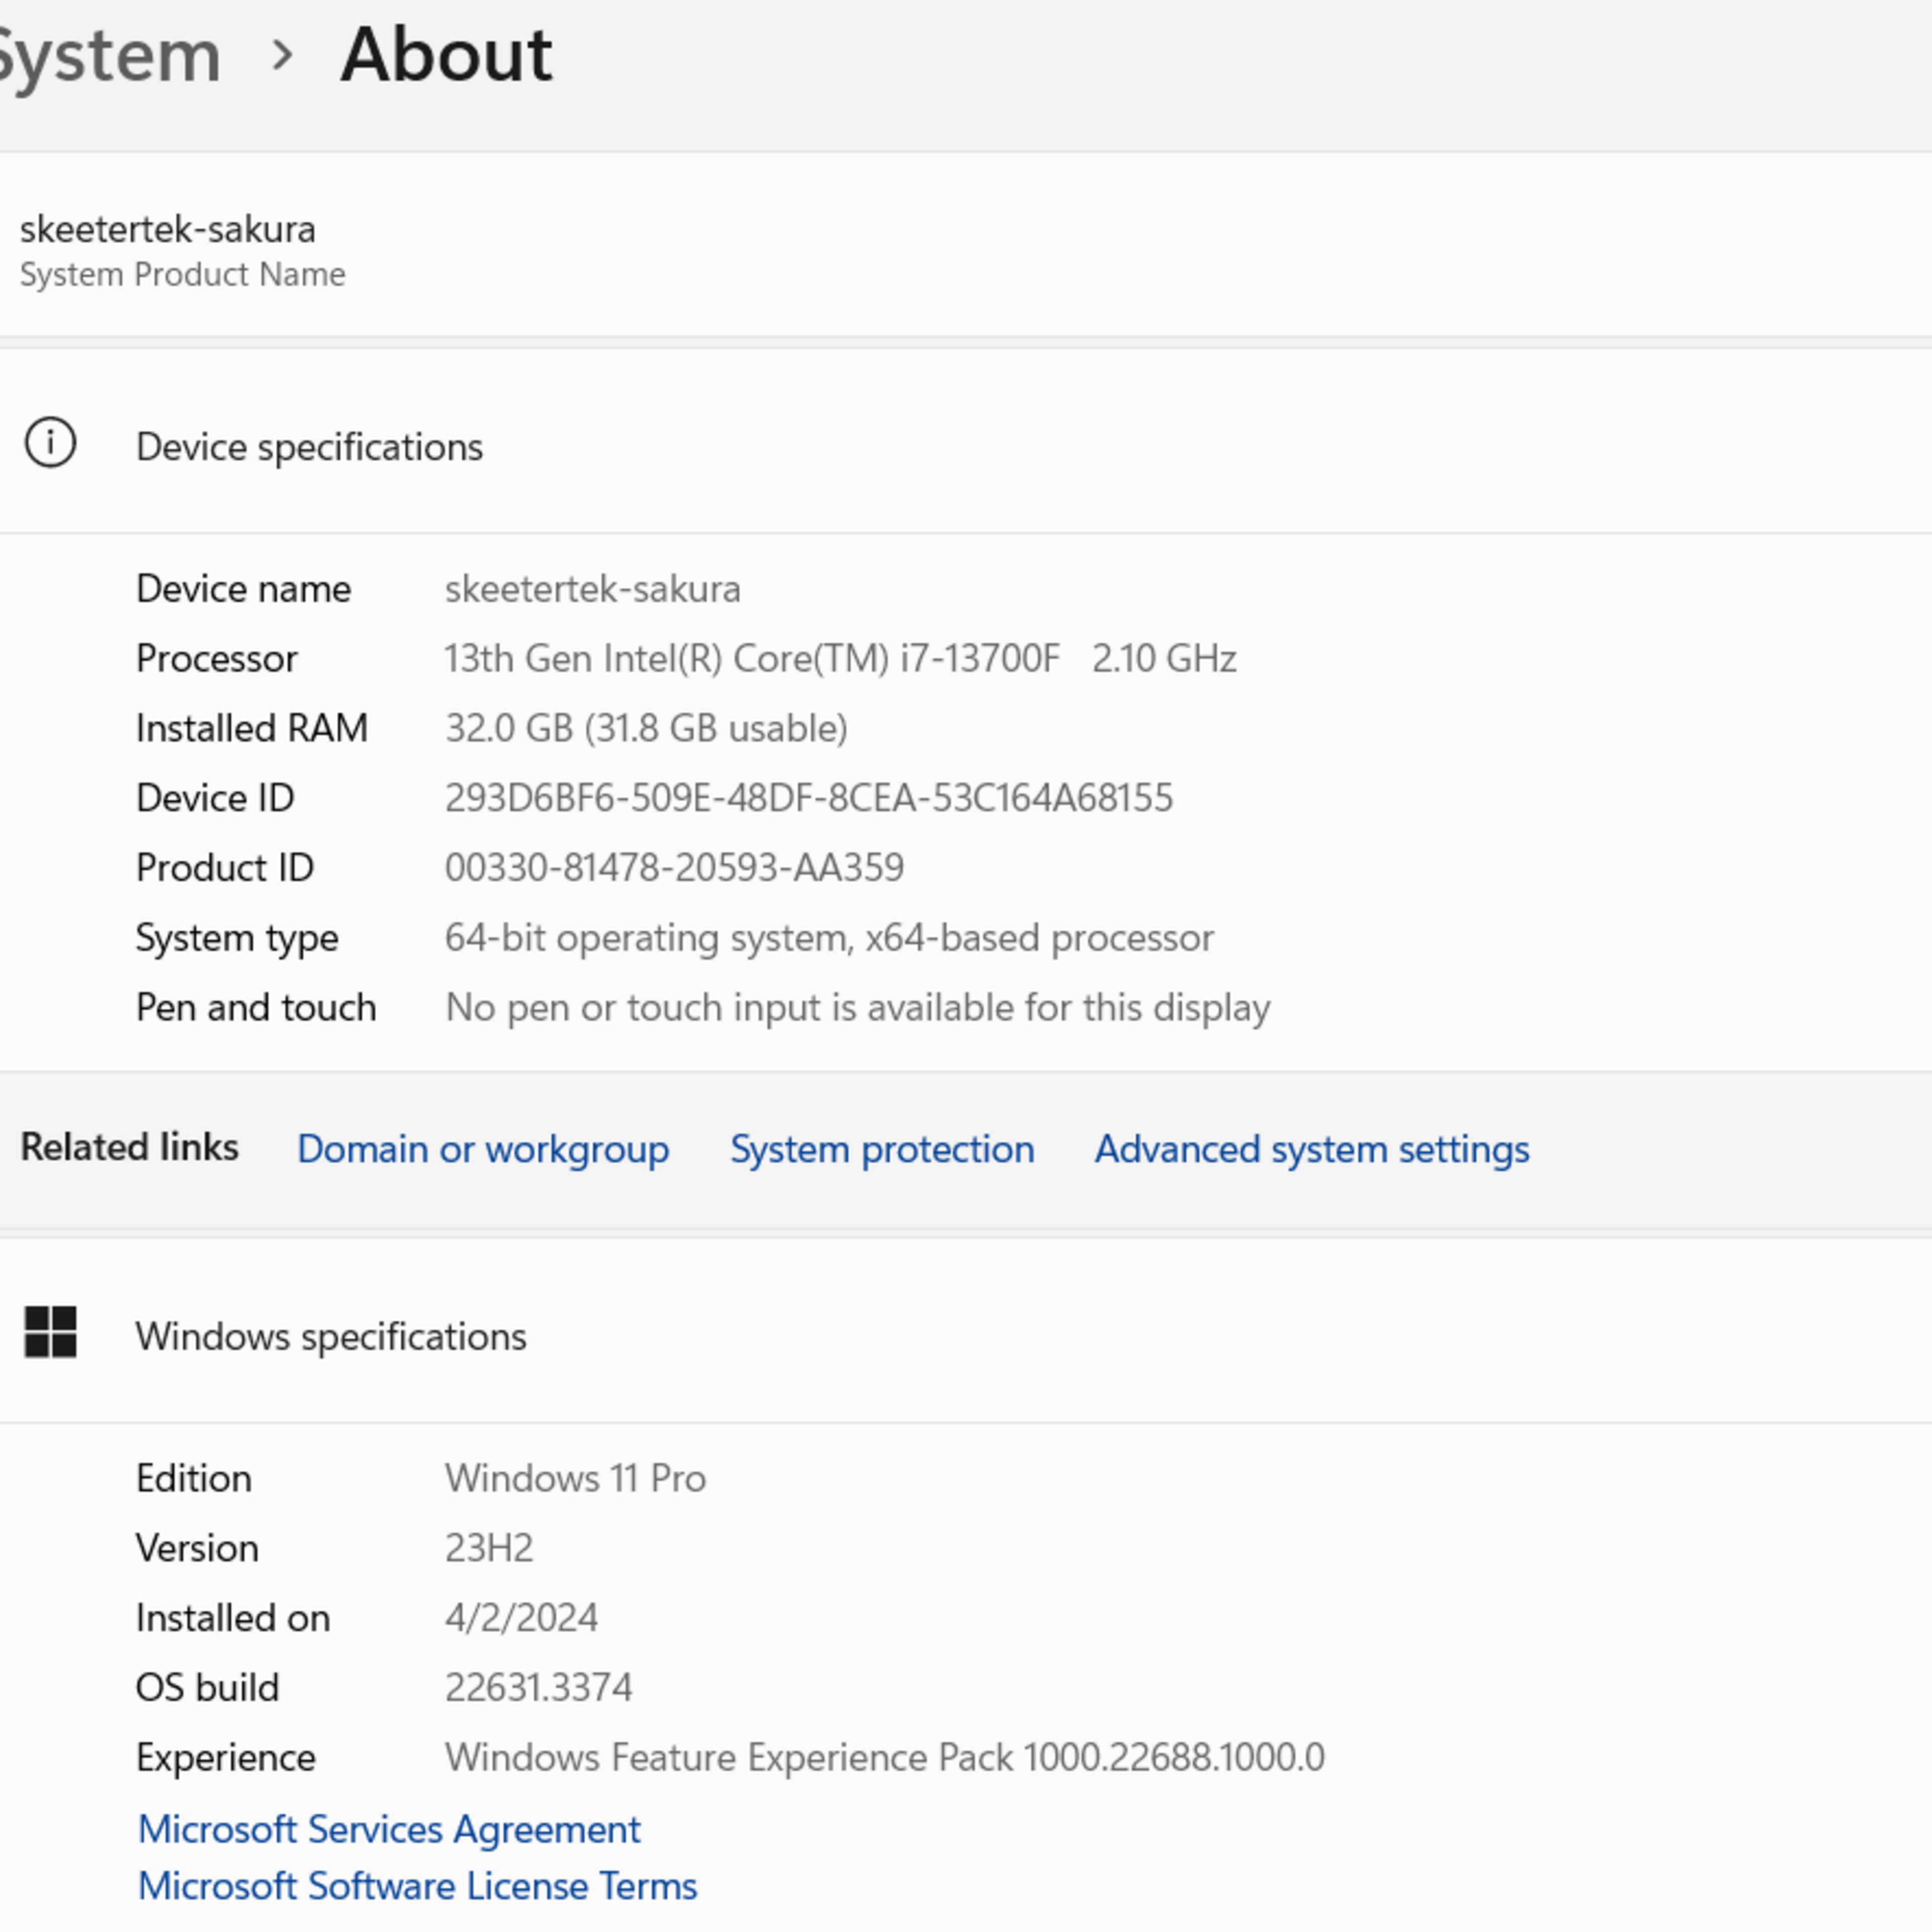Click the Product ID label
The width and height of the screenshot is (1932, 1932).
225,867
